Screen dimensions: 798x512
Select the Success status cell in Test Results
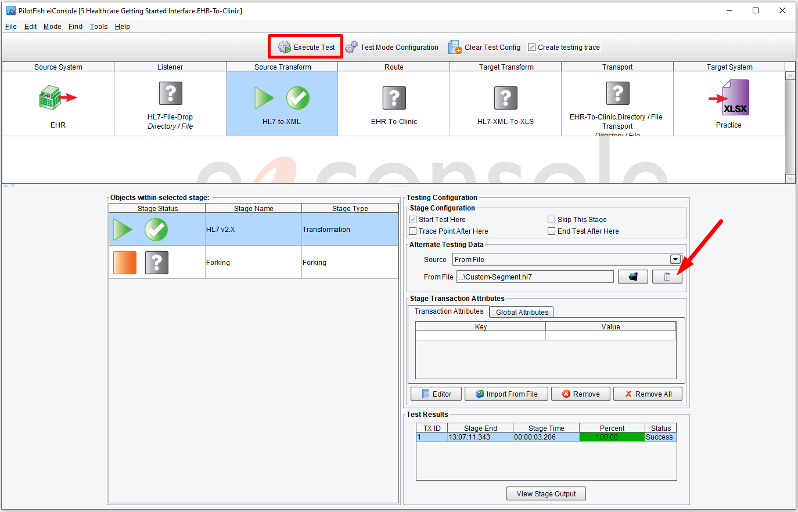pyautogui.click(x=660, y=437)
